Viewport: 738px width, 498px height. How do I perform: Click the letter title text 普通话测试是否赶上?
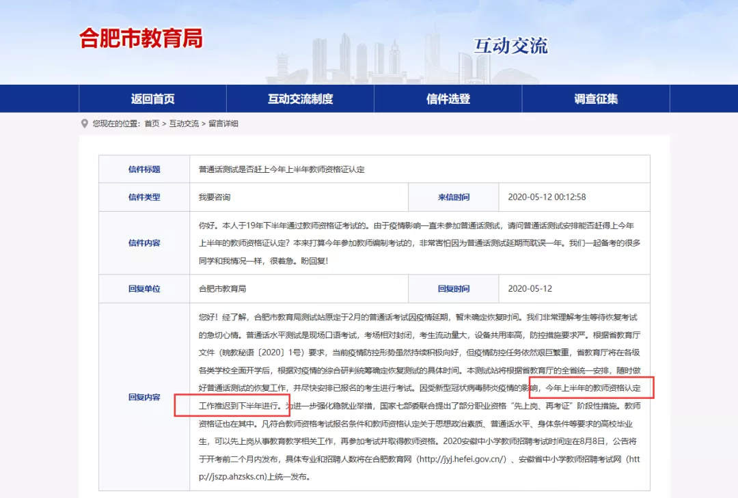click(x=282, y=169)
